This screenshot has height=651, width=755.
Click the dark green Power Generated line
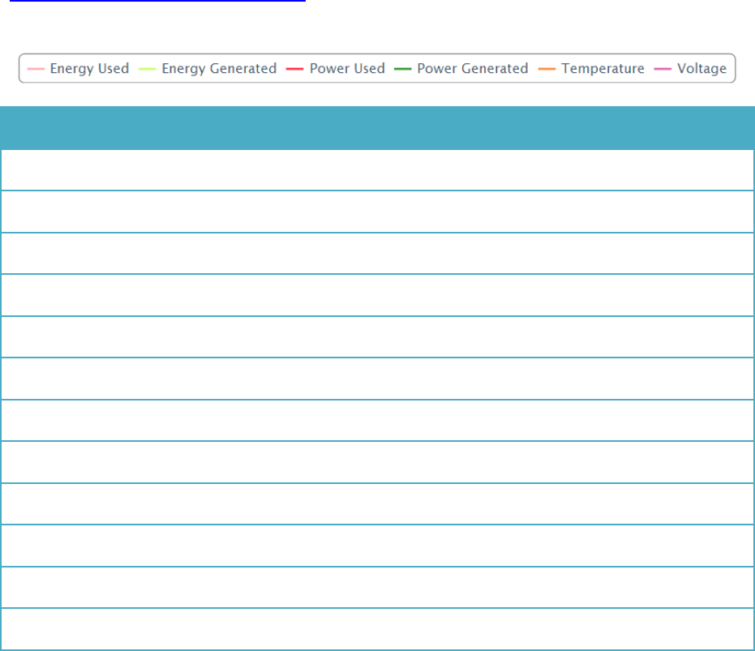coord(402,69)
